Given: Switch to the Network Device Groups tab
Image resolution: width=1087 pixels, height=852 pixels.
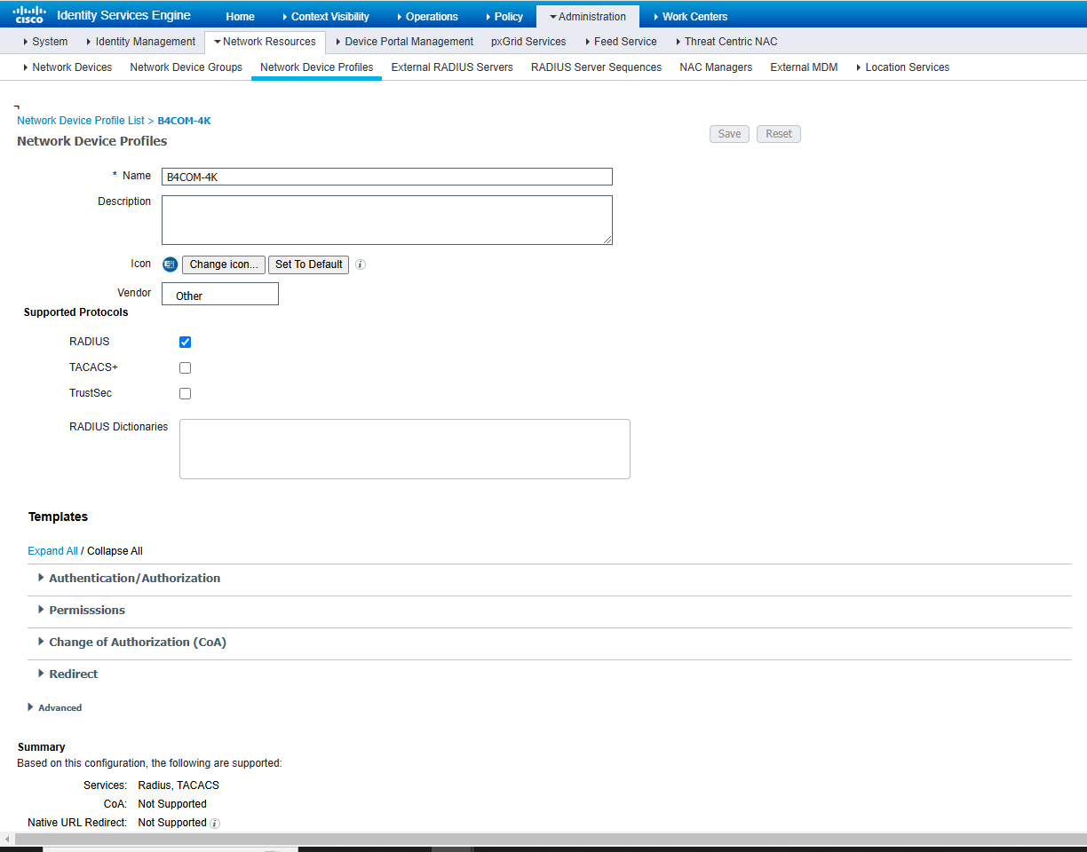Looking at the screenshot, I should (x=186, y=67).
